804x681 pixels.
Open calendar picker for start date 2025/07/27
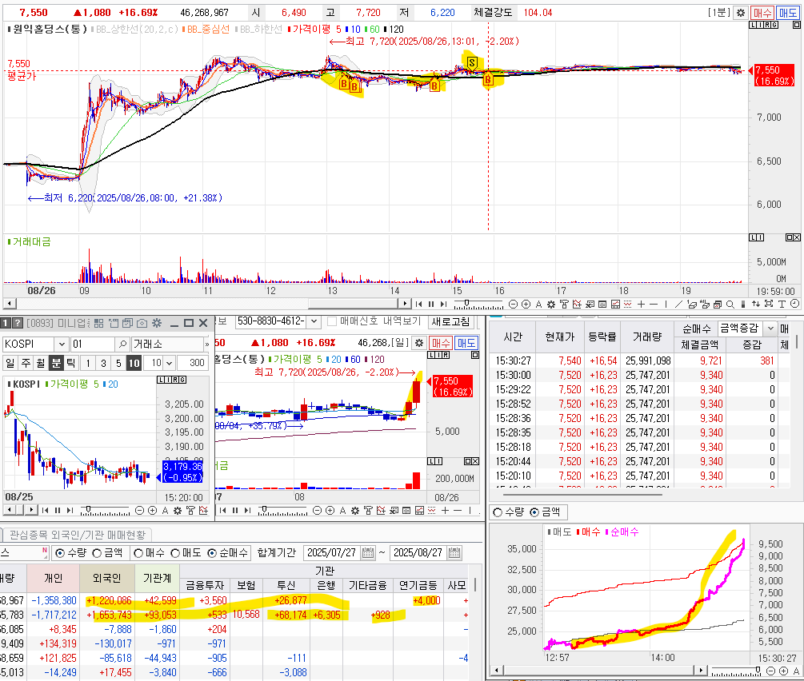[368, 553]
